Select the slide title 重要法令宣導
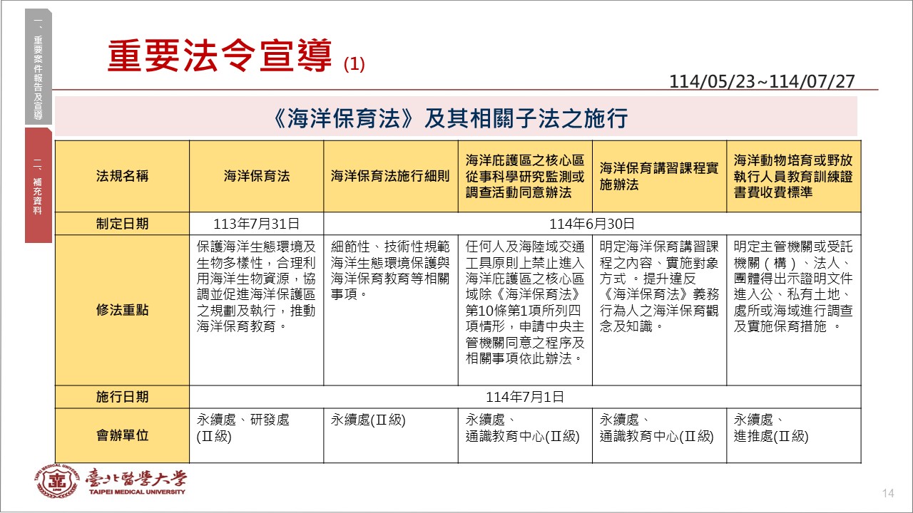Screen dimensions: 913x513 tap(220, 56)
